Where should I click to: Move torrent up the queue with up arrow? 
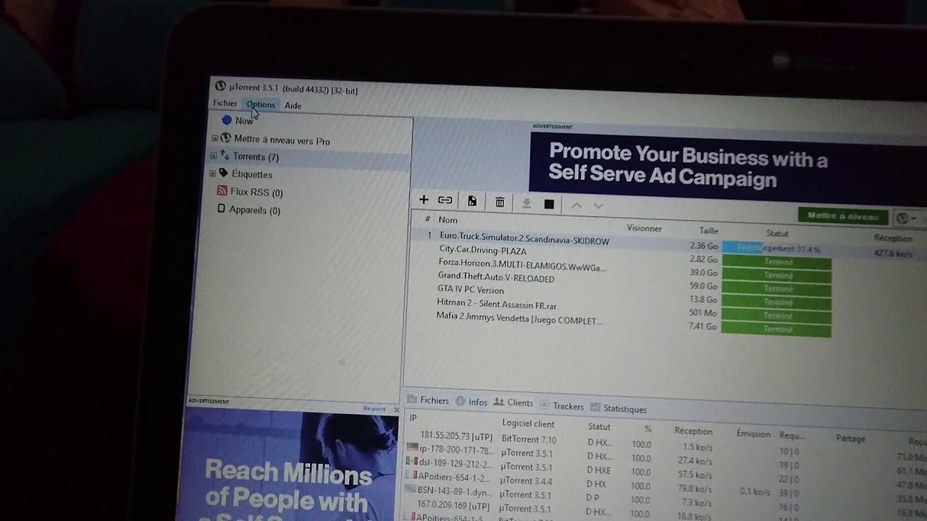pyautogui.click(x=576, y=206)
